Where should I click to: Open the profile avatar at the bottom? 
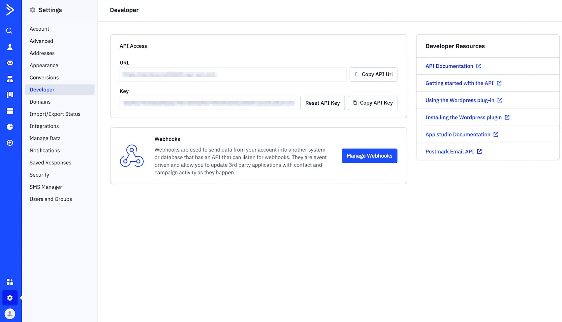10,313
